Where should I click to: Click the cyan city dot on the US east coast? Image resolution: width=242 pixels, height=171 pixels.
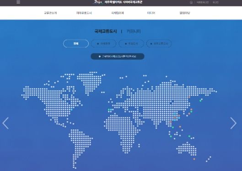point(71,109)
